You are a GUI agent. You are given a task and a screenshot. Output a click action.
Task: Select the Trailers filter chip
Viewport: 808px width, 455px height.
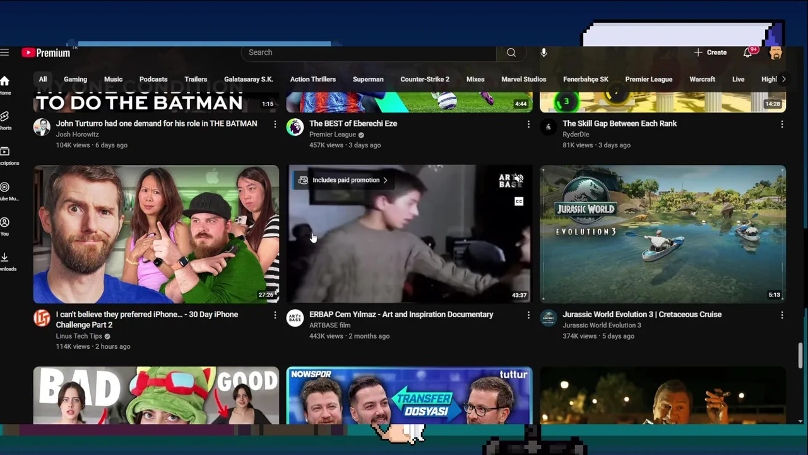pyautogui.click(x=196, y=79)
